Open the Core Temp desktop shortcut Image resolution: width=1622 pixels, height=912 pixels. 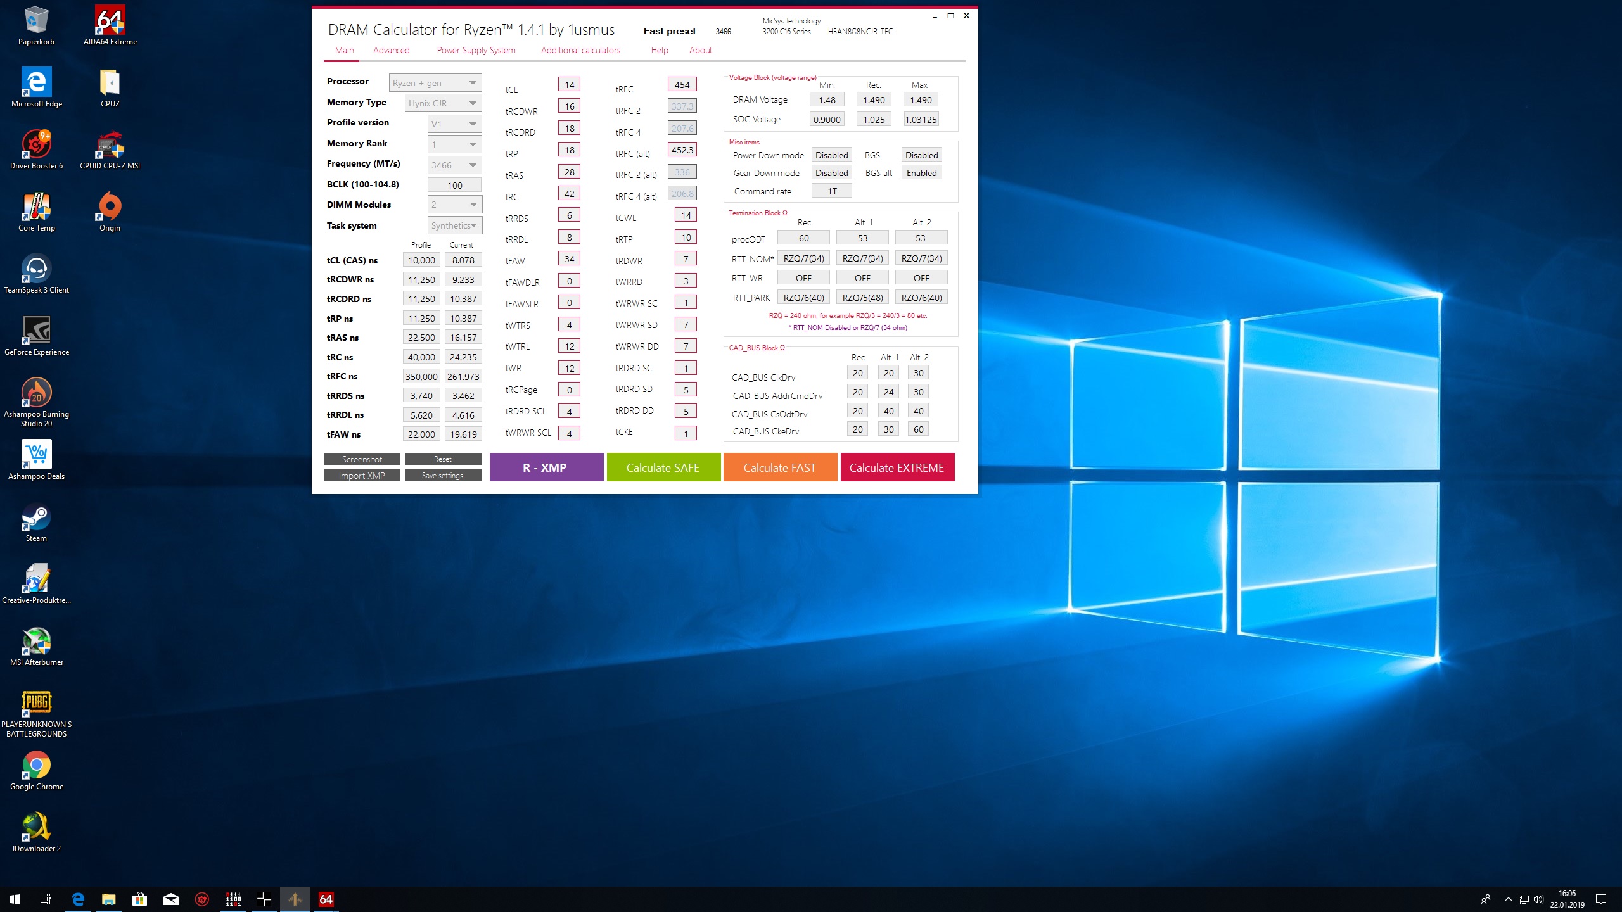36,208
